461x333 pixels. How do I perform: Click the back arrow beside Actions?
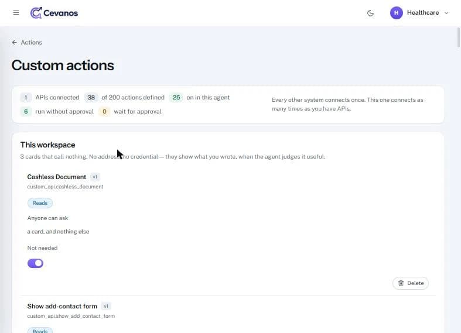coord(15,43)
